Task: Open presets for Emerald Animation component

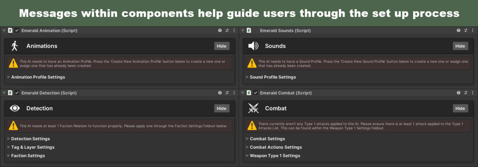Action: (x=227, y=31)
